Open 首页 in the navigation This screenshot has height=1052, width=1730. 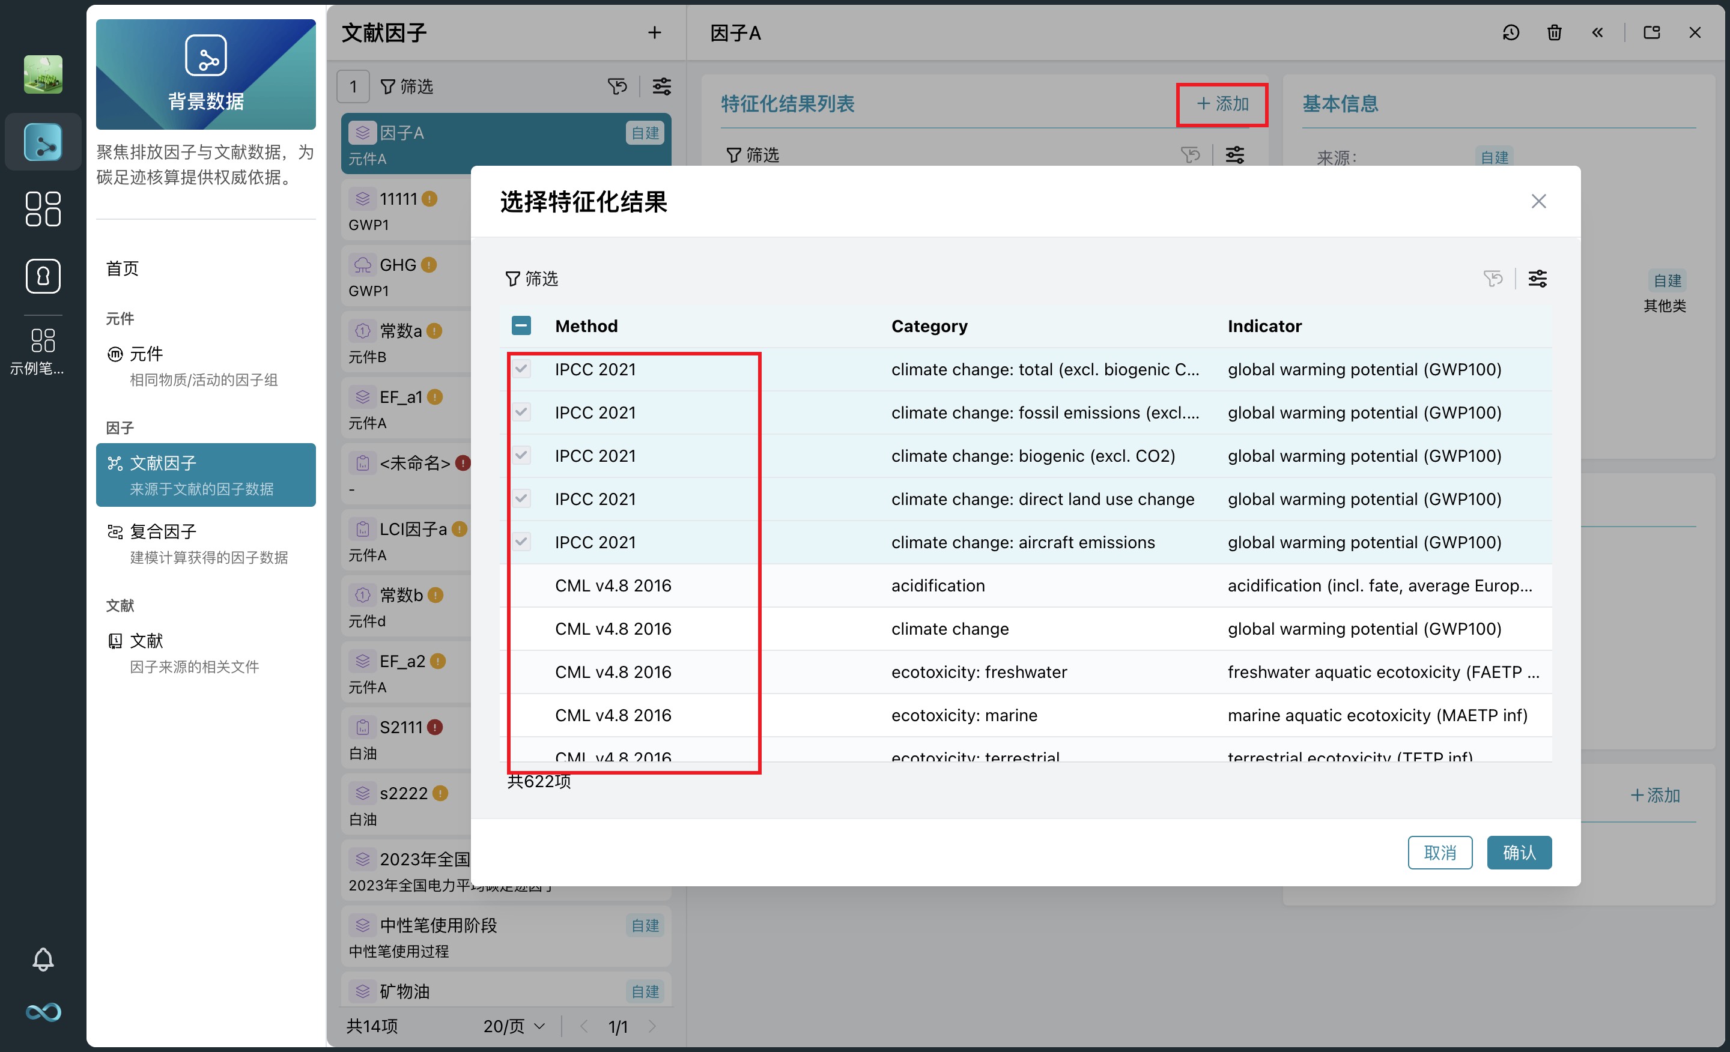[122, 268]
